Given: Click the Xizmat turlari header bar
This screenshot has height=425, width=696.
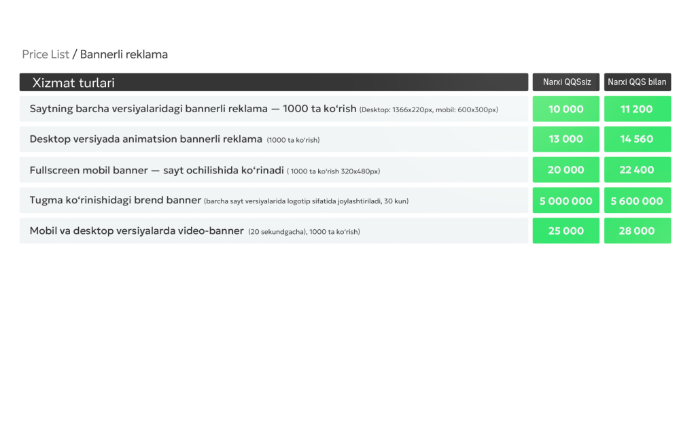Looking at the screenshot, I should 273,82.
